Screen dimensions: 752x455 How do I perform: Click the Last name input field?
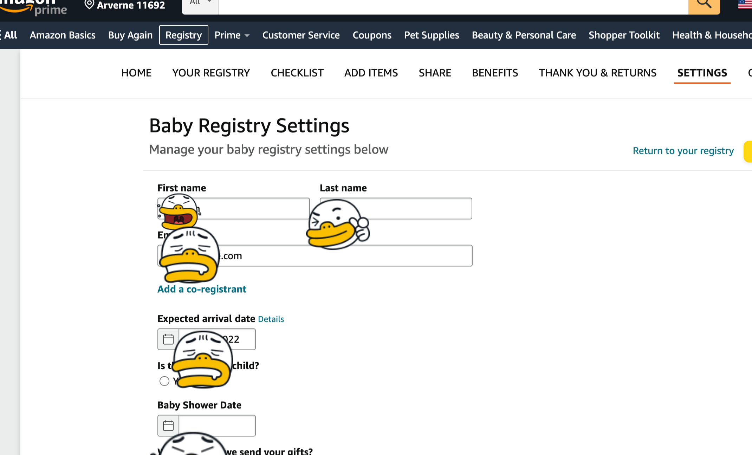coord(396,209)
